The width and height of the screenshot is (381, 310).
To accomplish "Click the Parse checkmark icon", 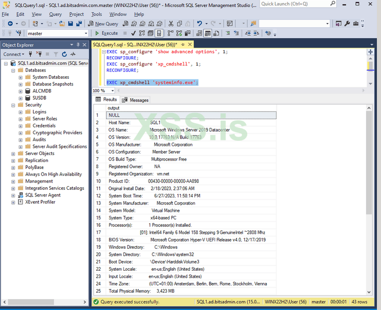I will click(x=132, y=33).
